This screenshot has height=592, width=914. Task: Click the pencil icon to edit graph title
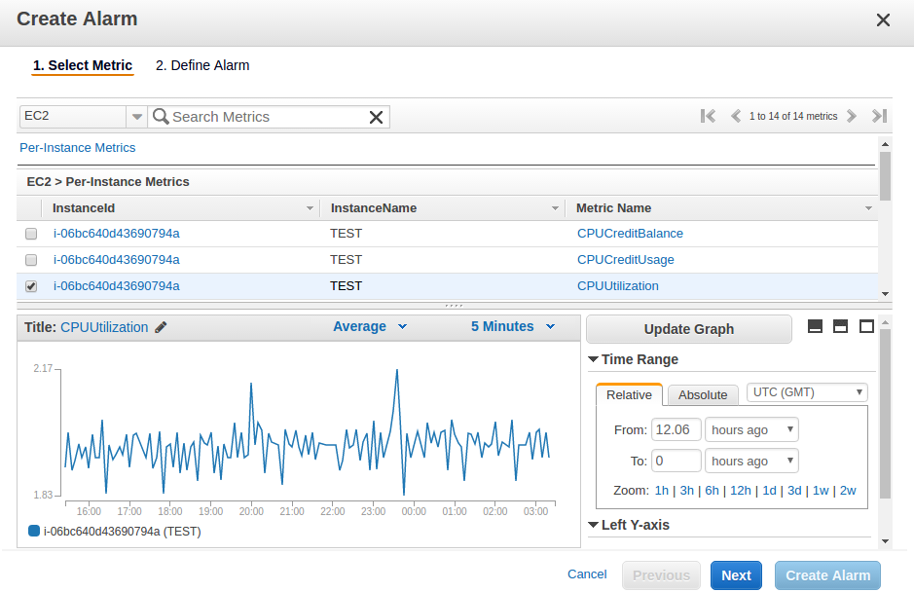coord(162,327)
